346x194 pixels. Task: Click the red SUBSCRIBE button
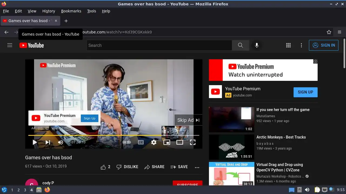[x=188, y=183]
